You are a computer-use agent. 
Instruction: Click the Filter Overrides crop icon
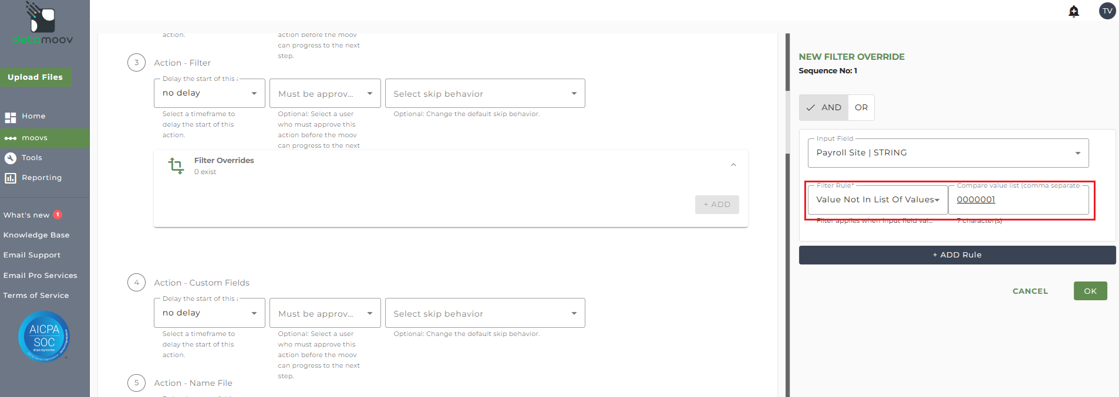176,166
